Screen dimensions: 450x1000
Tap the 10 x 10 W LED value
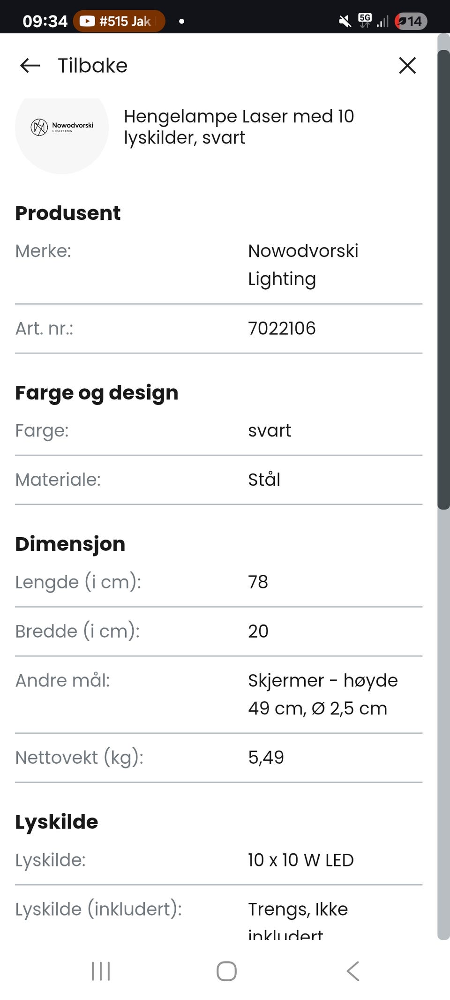(301, 860)
